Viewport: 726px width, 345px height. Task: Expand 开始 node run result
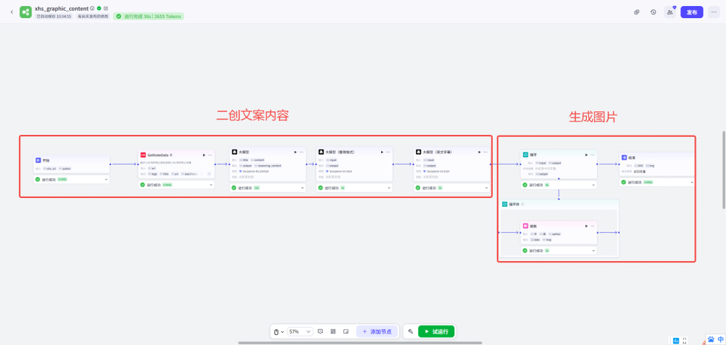pos(106,179)
